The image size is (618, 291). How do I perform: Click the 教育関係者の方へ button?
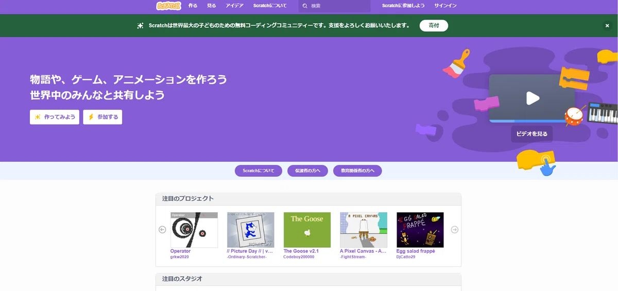point(357,170)
